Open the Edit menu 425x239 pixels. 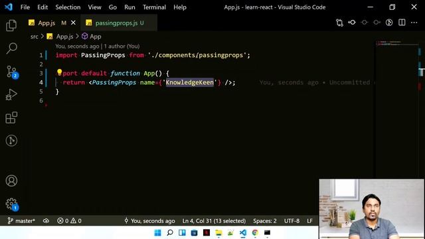click(x=42, y=7)
